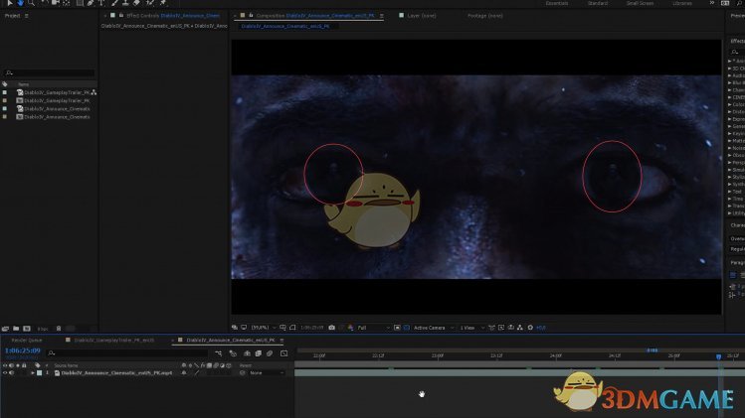Screen dimensions: 745x418
Task: Click Always Preview This View icon
Action: 235,328
